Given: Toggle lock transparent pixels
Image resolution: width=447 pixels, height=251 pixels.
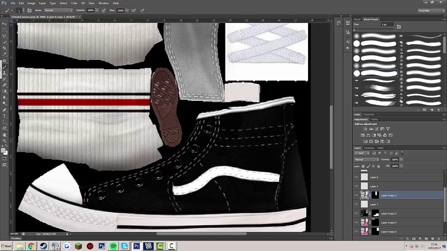Looking at the screenshot, I should click(363, 166).
